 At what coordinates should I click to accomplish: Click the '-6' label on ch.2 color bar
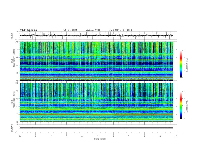184,112
